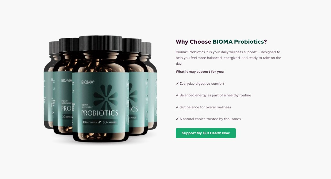The image size is (331, 179).
Task: Click the capsule pill icon on front bottle label
Action: coord(100,122)
